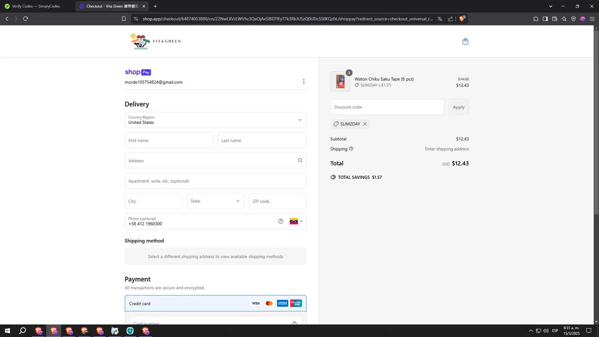This screenshot has width=599, height=337.
Task: Open the Windows notification center
Action: click(x=589, y=331)
